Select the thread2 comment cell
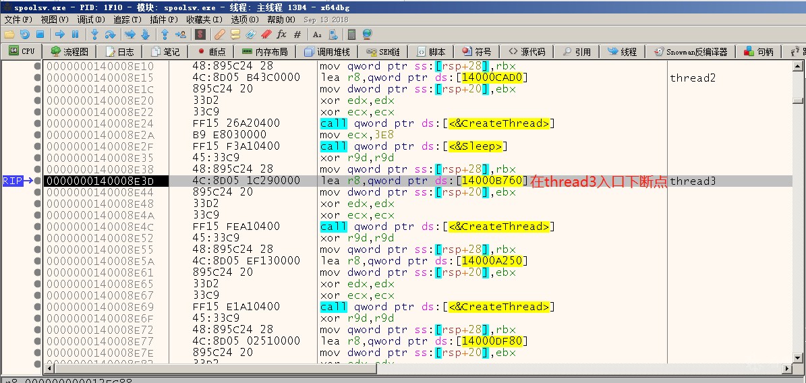 pos(693,78)
